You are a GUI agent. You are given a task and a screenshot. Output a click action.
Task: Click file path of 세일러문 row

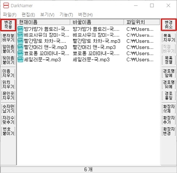(x=140, y=59)
